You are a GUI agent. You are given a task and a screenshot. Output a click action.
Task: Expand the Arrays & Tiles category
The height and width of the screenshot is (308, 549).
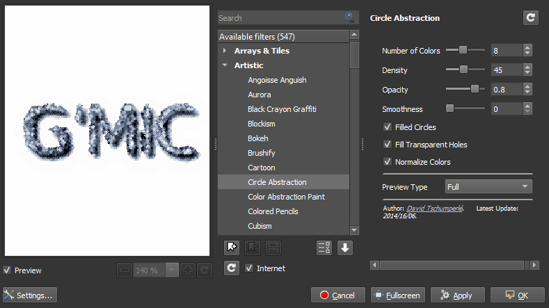225,51
